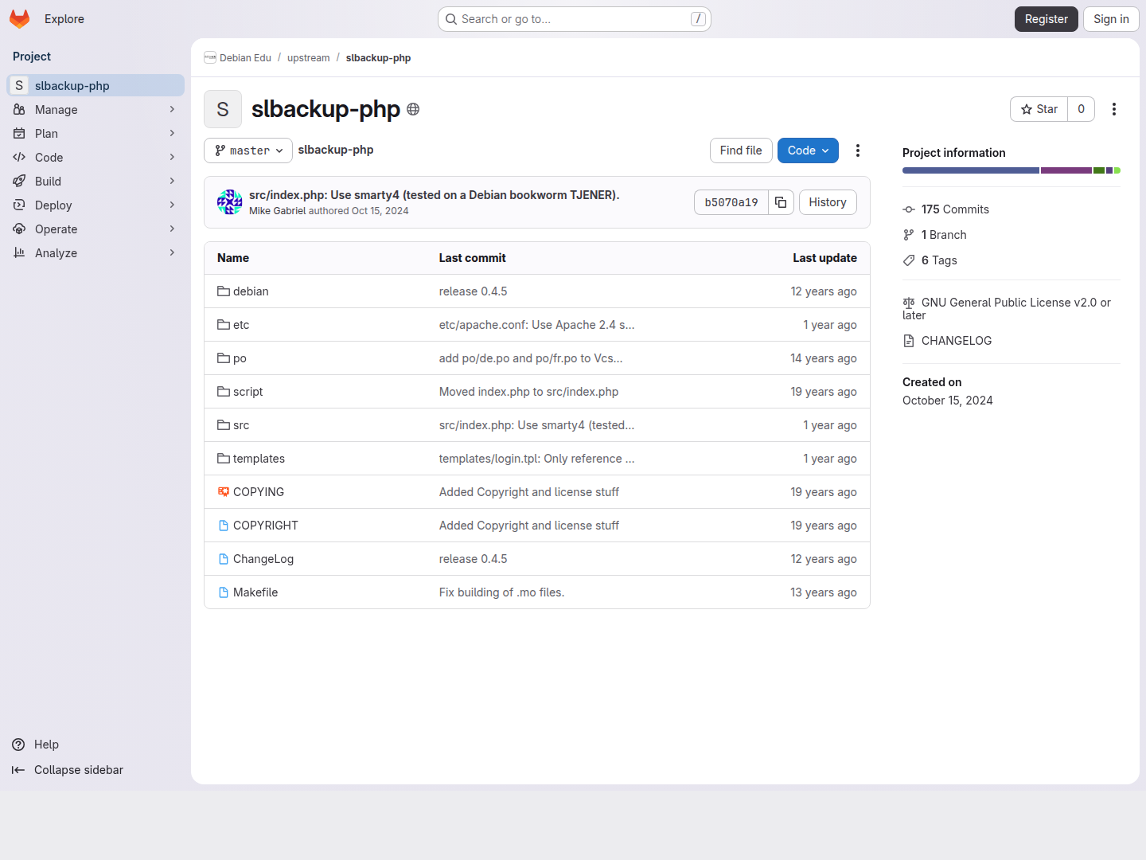Click the blue segment of the language bar
1146x860 pixels.
(971, 170)
